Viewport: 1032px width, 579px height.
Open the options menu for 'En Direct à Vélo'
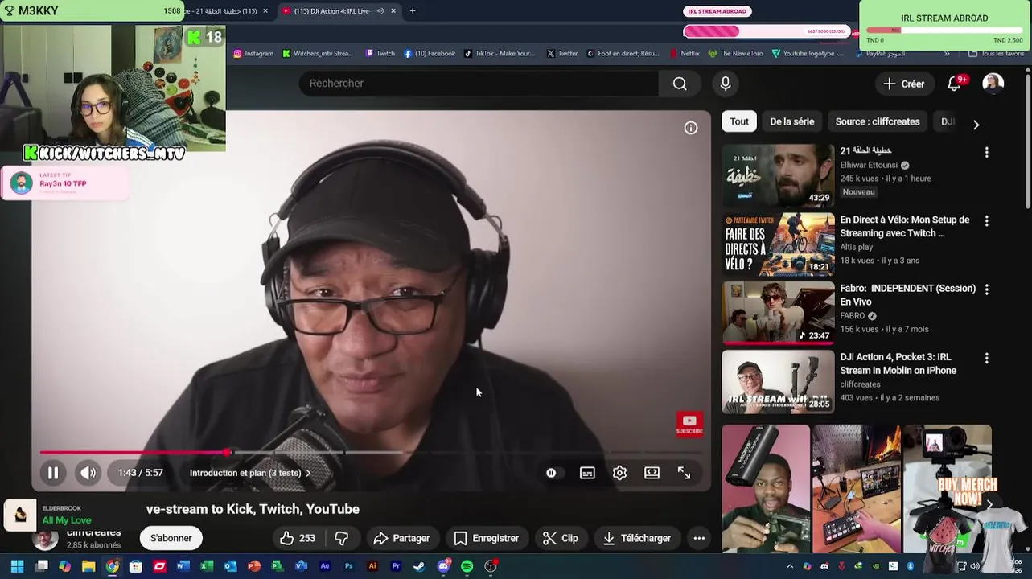tap(987, 220)
